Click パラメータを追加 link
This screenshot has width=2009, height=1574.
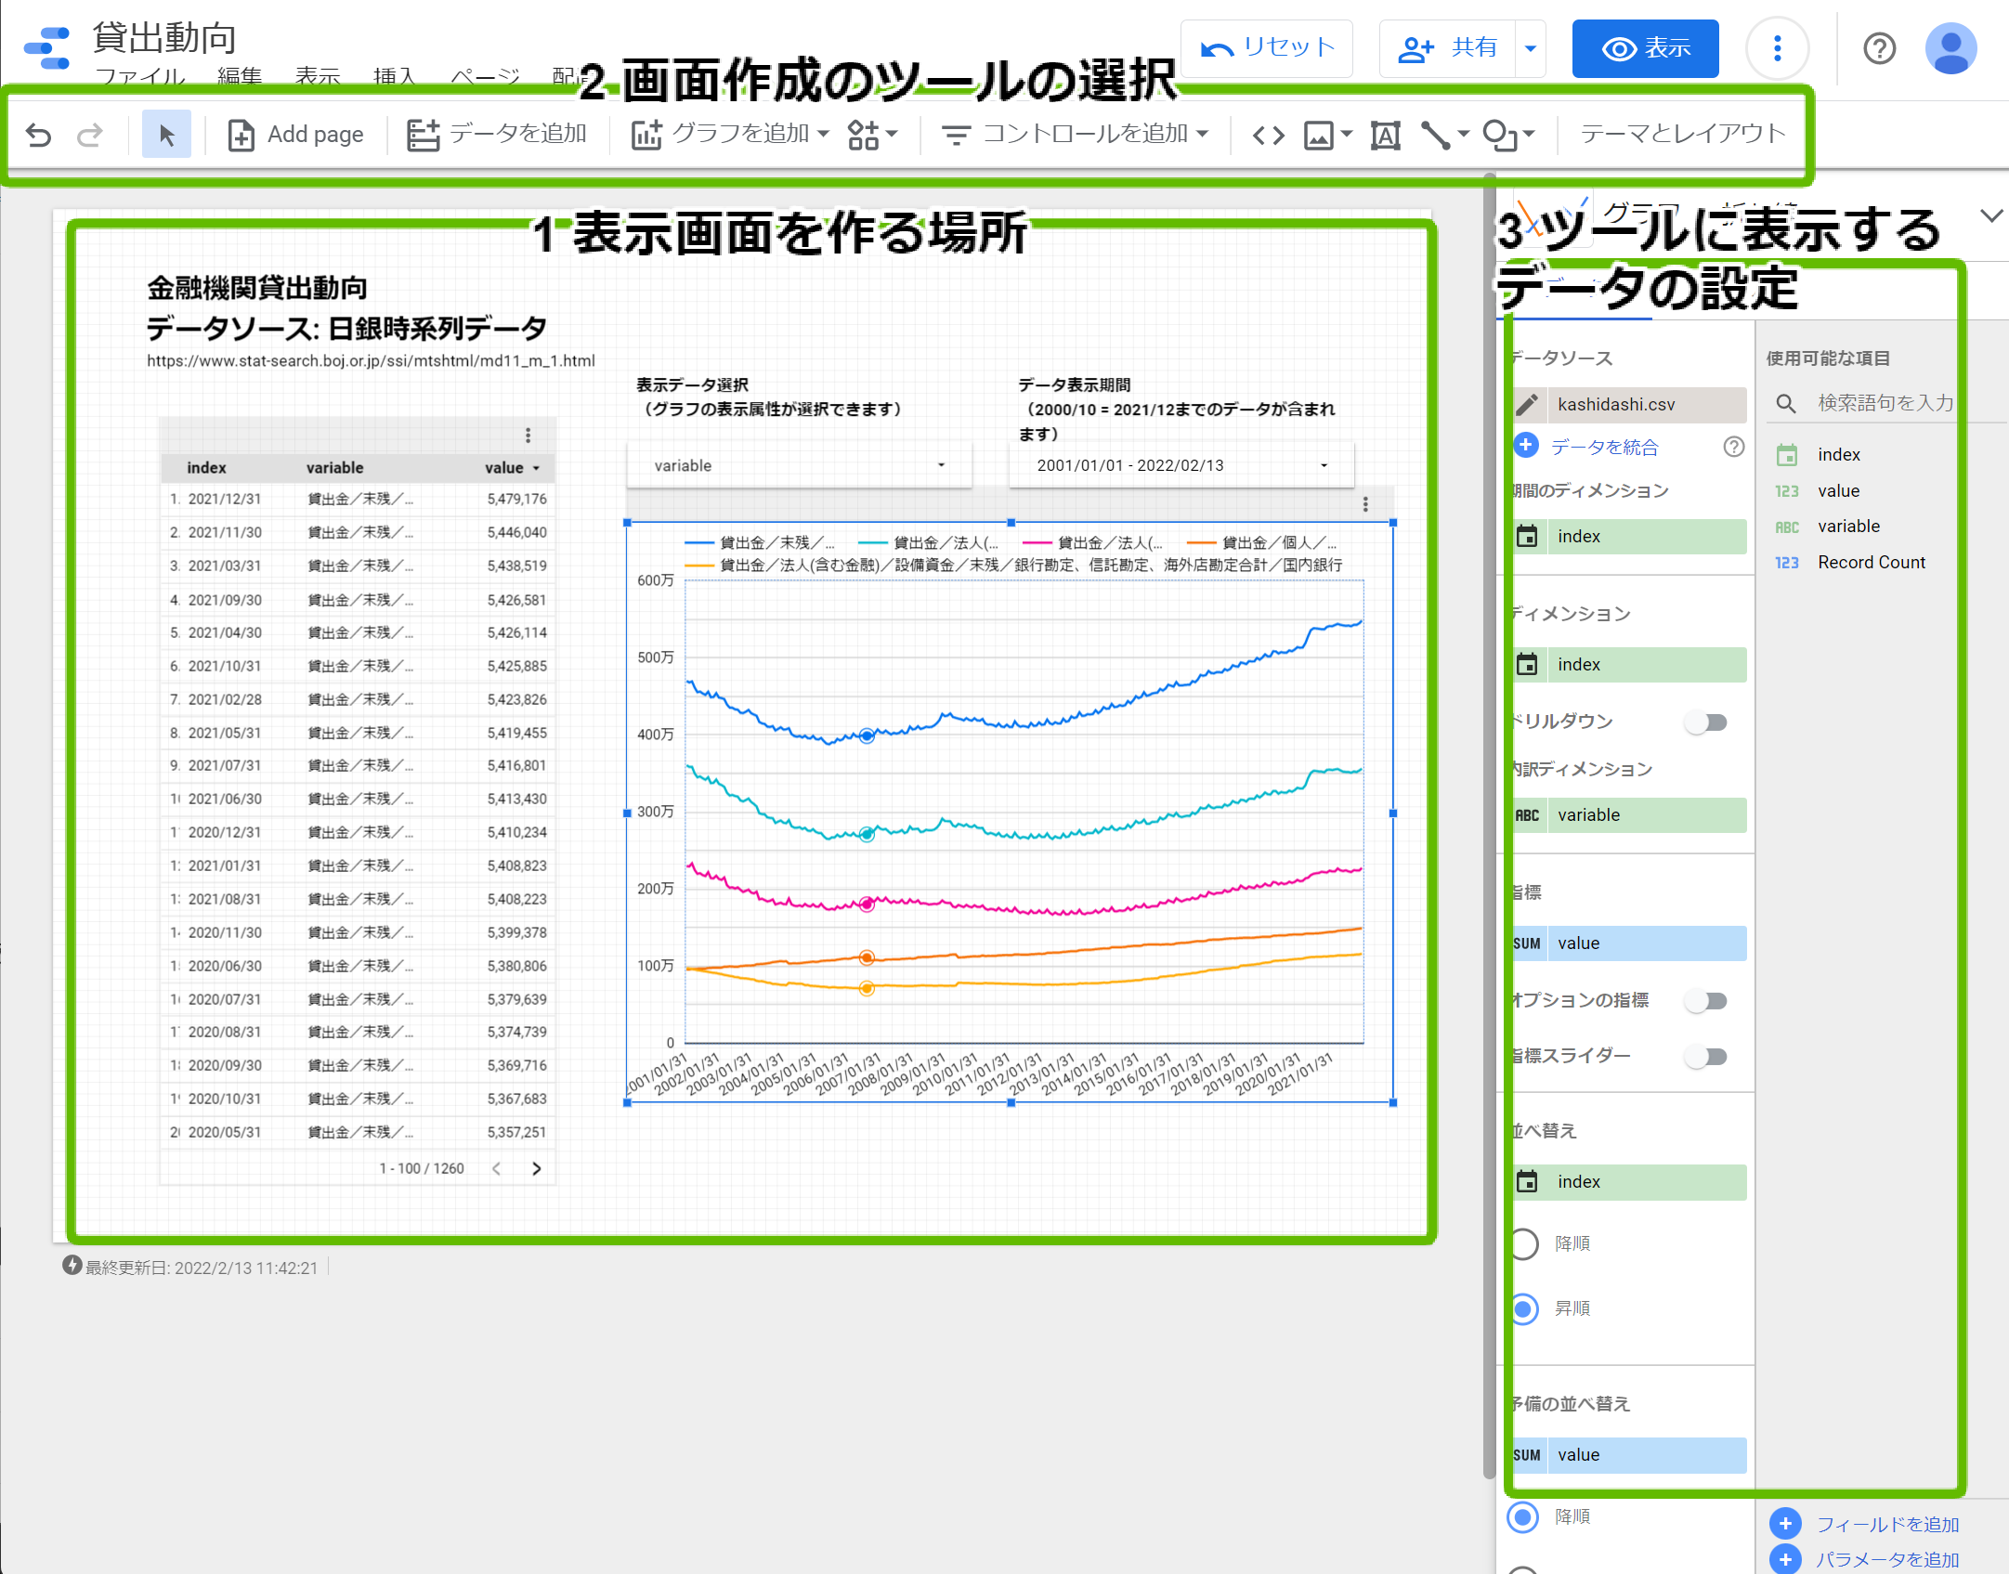point(1886,1559)
